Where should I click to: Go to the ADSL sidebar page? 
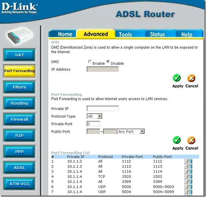tap(19, 167)
